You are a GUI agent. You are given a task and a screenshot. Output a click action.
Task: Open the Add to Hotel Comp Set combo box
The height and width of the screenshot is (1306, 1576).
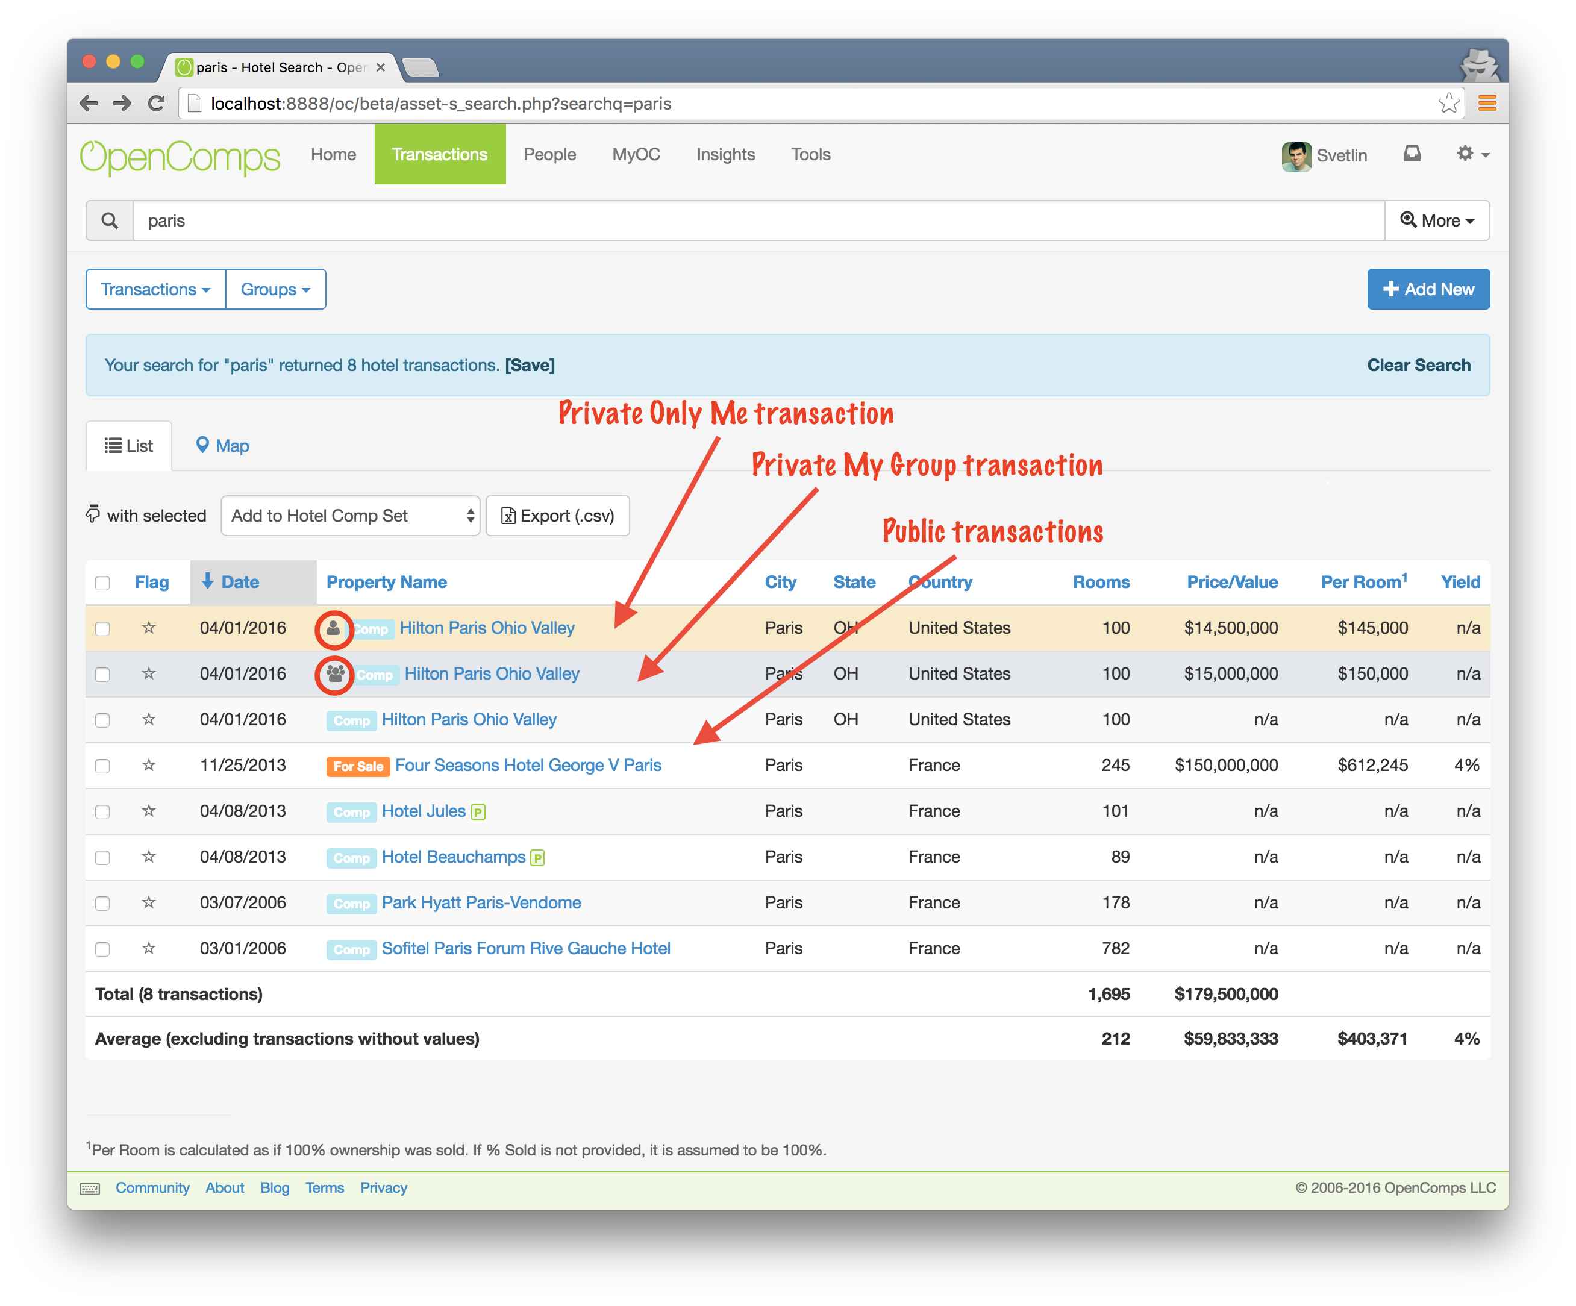(350, 516)
